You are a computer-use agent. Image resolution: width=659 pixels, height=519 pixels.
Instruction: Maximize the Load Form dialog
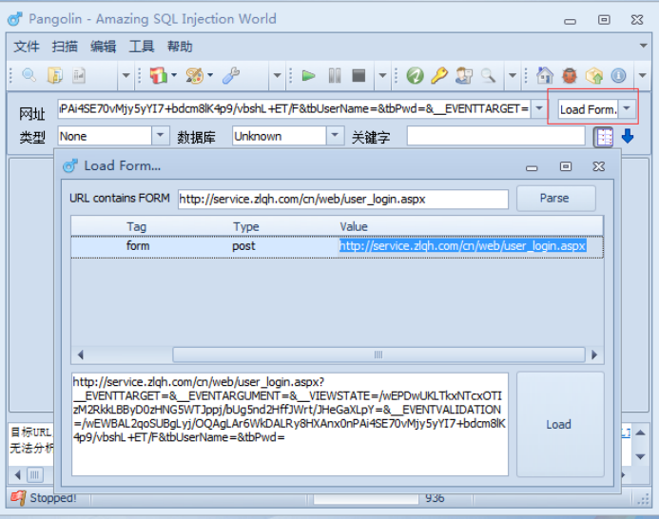coord(566,166)
